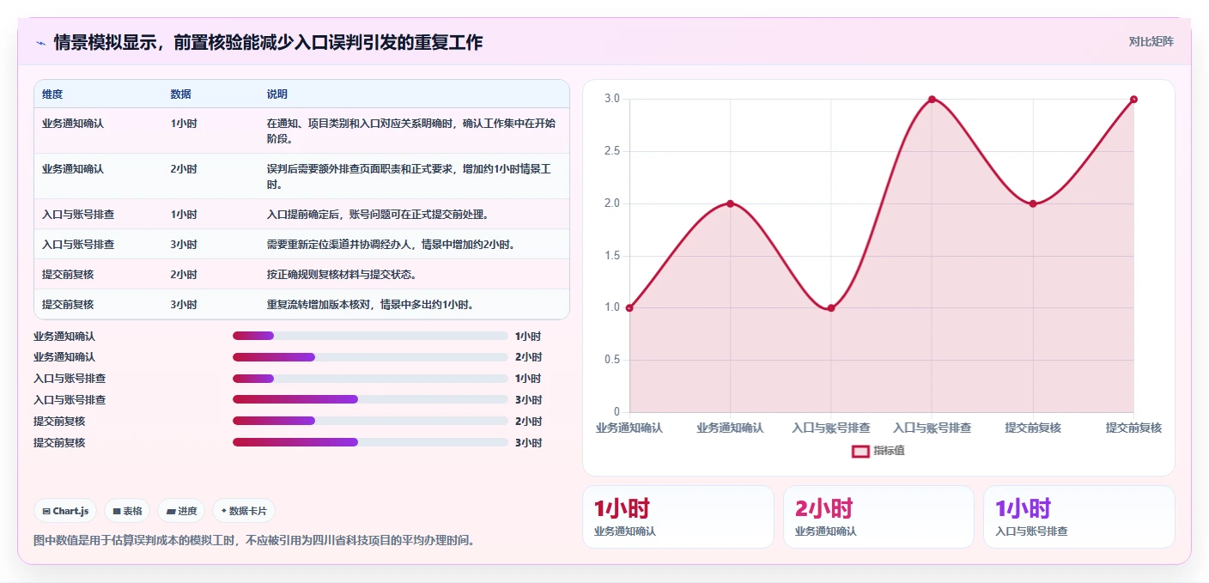The image size is (1209, 583).
Task: Open the data card showing 2小时 业务通知确认
Action: coord(878,517)
